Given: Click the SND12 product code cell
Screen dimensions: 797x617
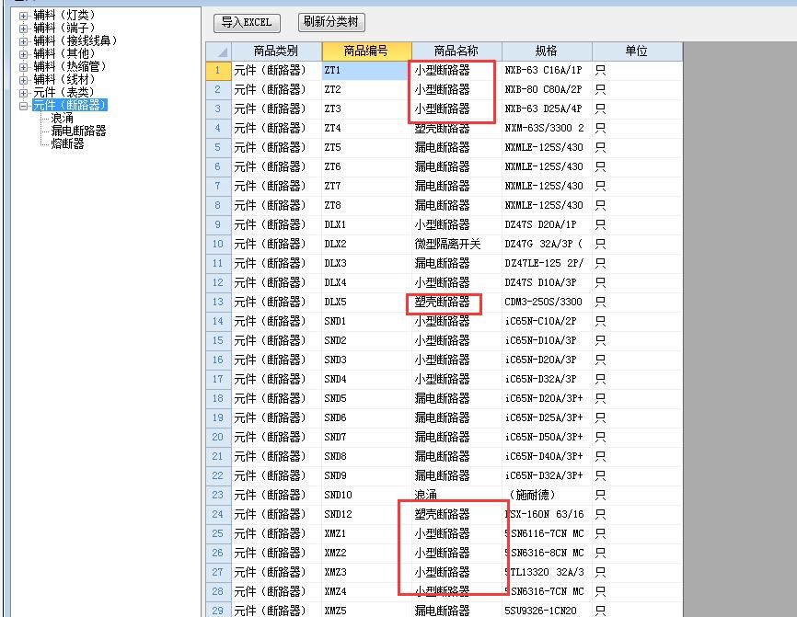Looking at the screenshot, I should click(366, 514).
